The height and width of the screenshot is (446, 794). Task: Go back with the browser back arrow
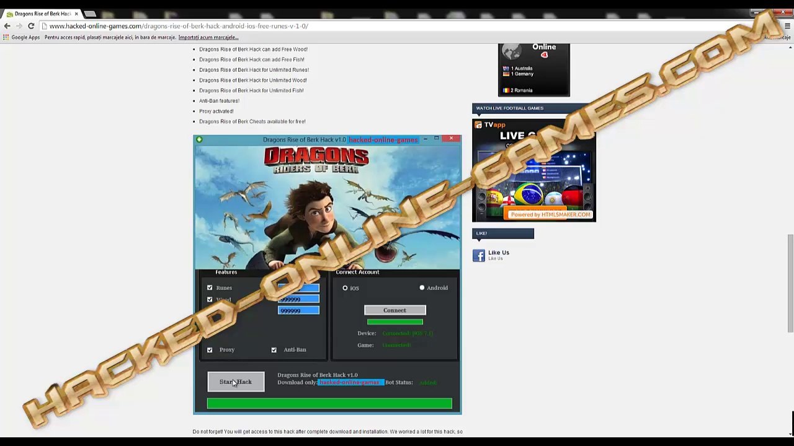pyautogui.click(x=7, y=26)
